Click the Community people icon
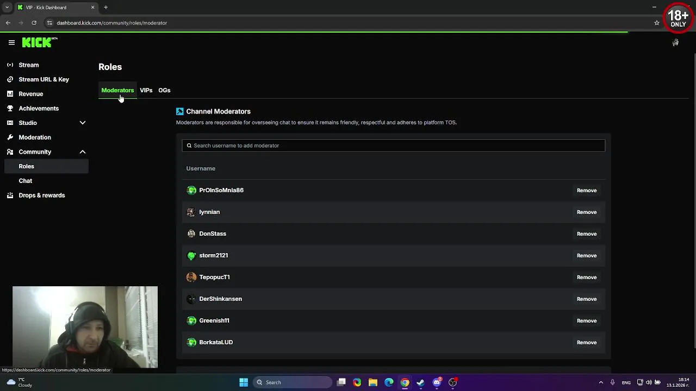Screen dimensions: 696x391 (x=10, y=152)
